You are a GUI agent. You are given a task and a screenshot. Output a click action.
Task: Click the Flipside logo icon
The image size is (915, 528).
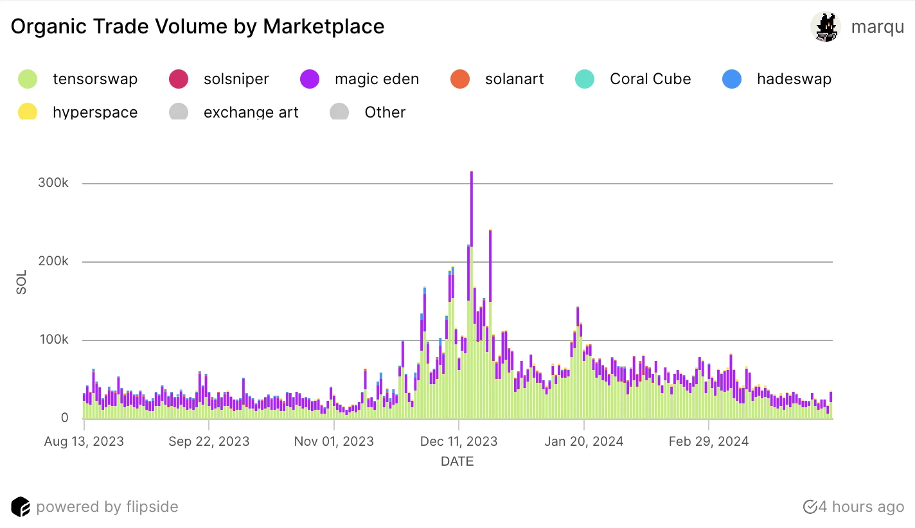tap(21, 507)
